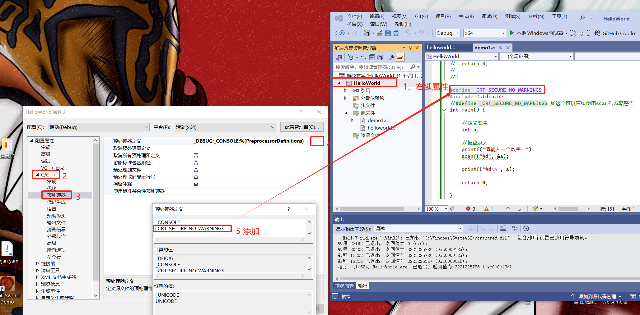Expand the 引用 node in Solution Explorer
This screenshot has height=315, width=640.
[345, 90]
